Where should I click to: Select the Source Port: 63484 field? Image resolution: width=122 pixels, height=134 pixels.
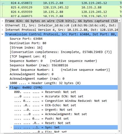coord(26,39)
